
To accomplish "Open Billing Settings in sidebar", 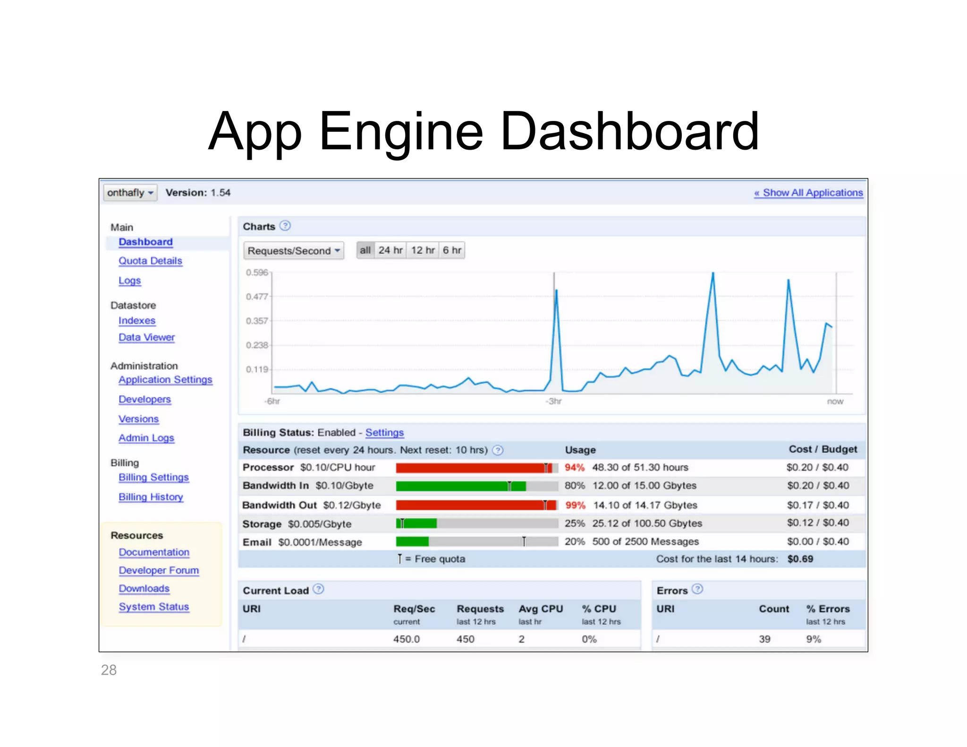I will (153, 477).
